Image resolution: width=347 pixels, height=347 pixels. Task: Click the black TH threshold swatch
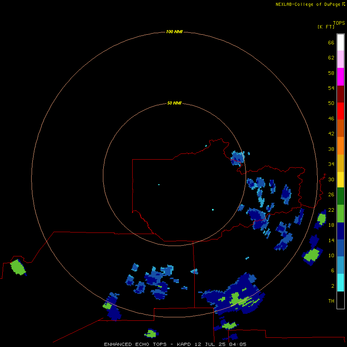(340, 300)
